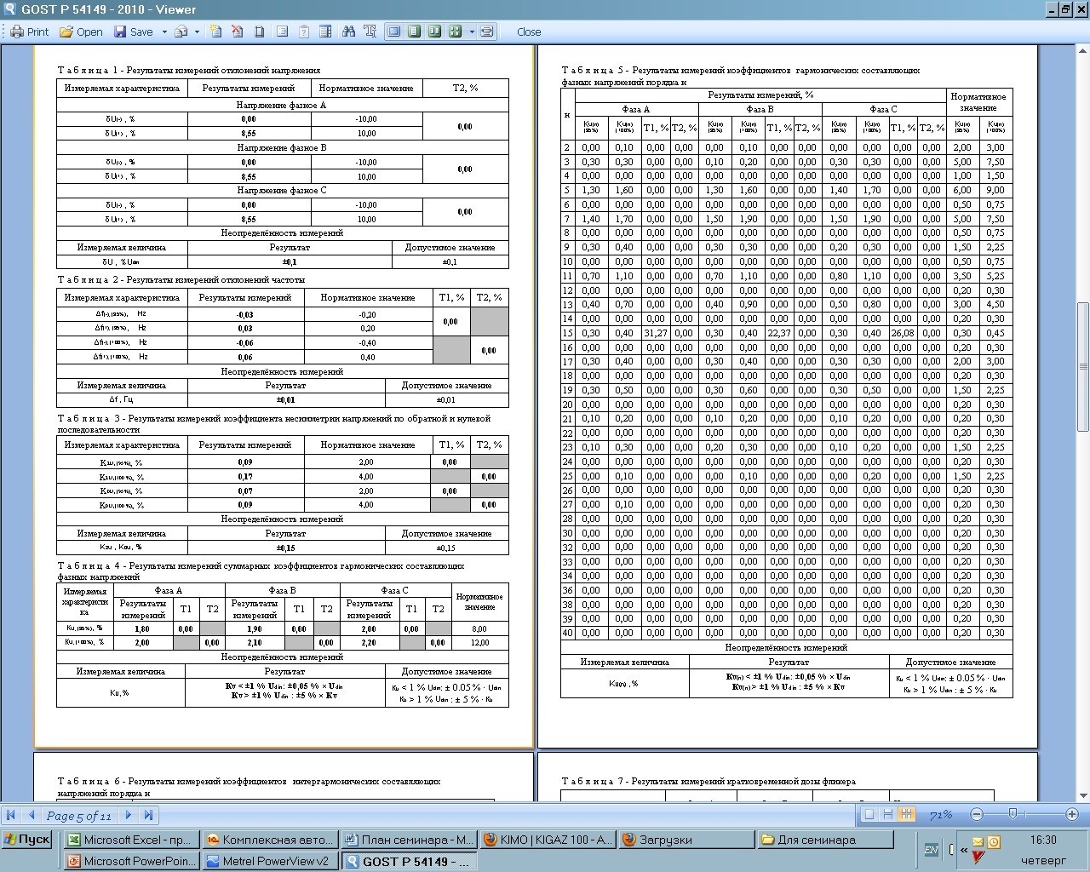Click the Save icon in toolbar
Image resolution: width=1090 pixels, height=872 pixels.
[x=134, y=32]
